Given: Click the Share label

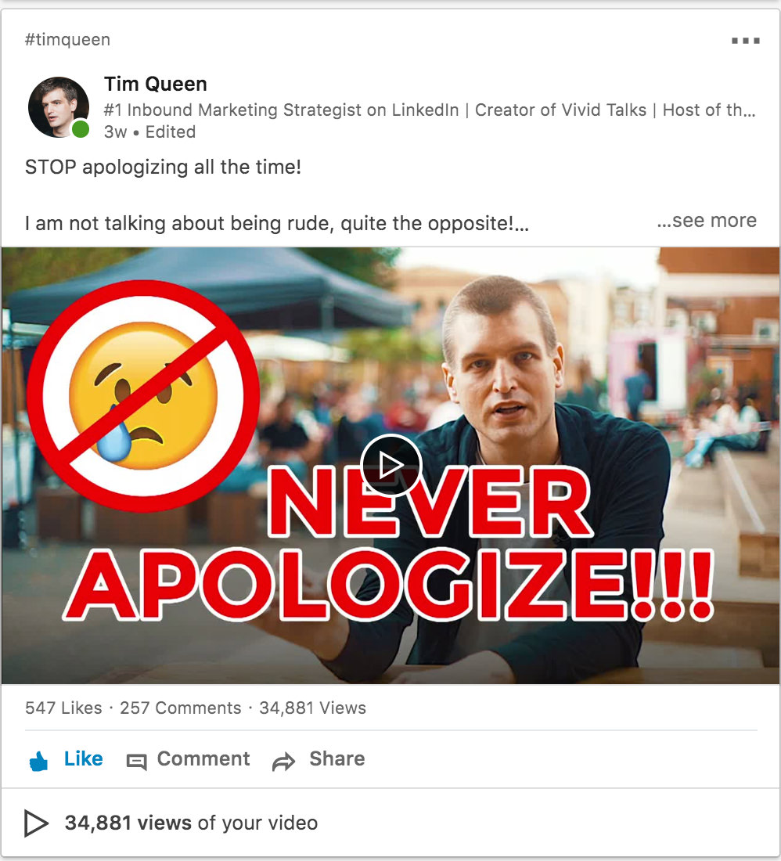Looking at the screenshot, I should [x=337, y=758].
